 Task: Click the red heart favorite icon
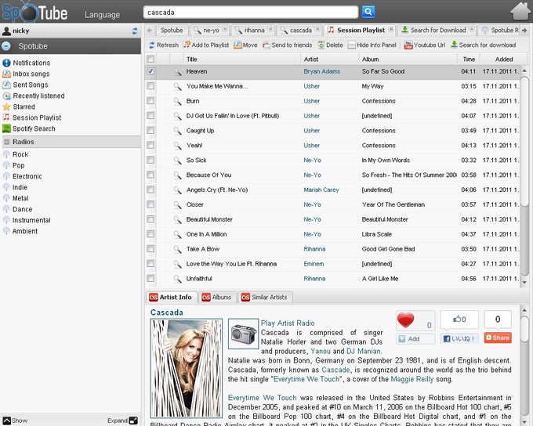coord(405,320)
